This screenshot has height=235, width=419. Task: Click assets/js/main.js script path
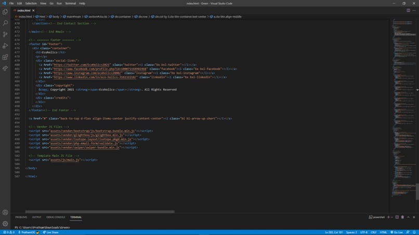(64, 160)
